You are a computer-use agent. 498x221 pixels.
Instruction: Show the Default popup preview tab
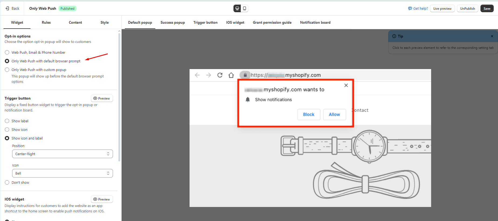pyautogui.click(x=140, y=22)
